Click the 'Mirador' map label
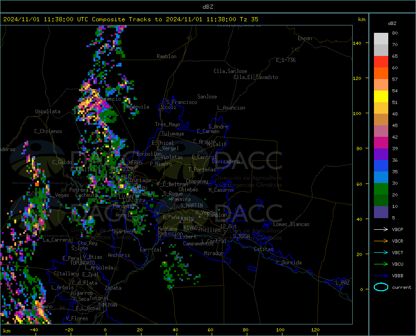Image resolution: width=416 pixels, height=336 pixels. point(213,253)
